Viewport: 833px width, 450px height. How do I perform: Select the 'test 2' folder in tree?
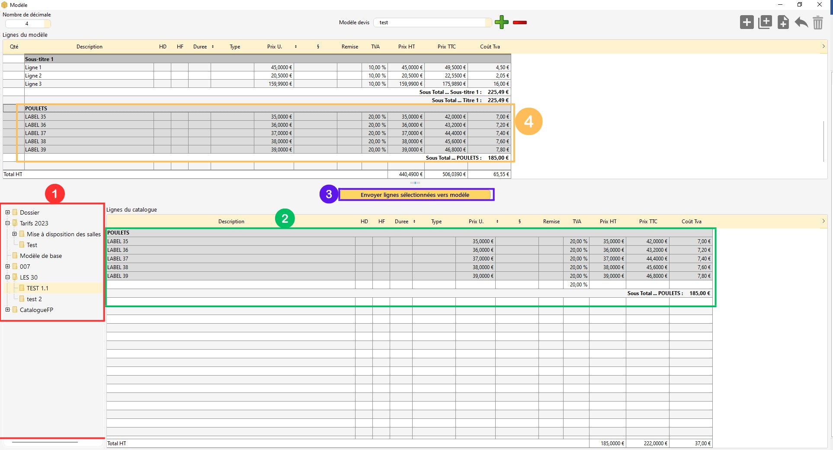click(x=34, y=299)
